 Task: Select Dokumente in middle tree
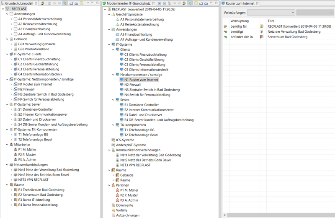124,205
